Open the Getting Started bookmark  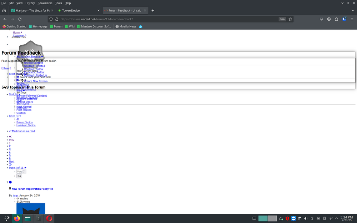coord(14,26)
